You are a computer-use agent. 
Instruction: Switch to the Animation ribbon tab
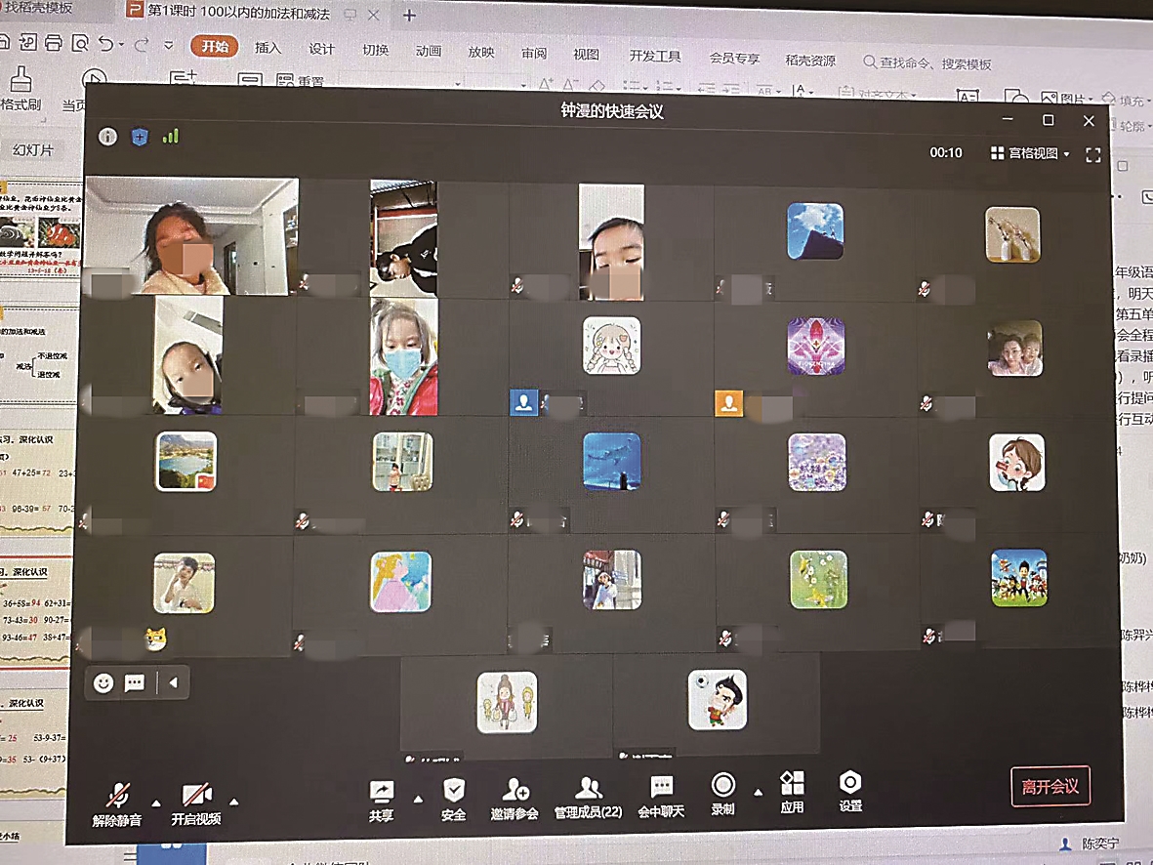pos(429,51)
